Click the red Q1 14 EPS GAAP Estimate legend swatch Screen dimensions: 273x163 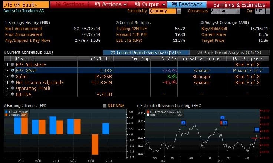148,112
